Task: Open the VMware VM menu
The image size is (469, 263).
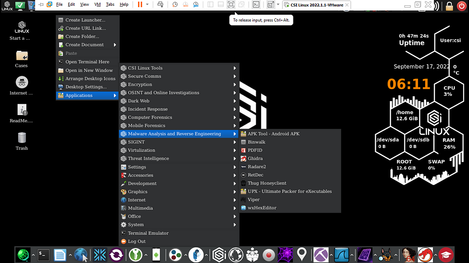Action: [x=97, y=4]
